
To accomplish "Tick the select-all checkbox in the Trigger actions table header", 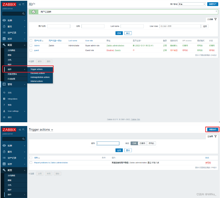I will pos(31,157).
